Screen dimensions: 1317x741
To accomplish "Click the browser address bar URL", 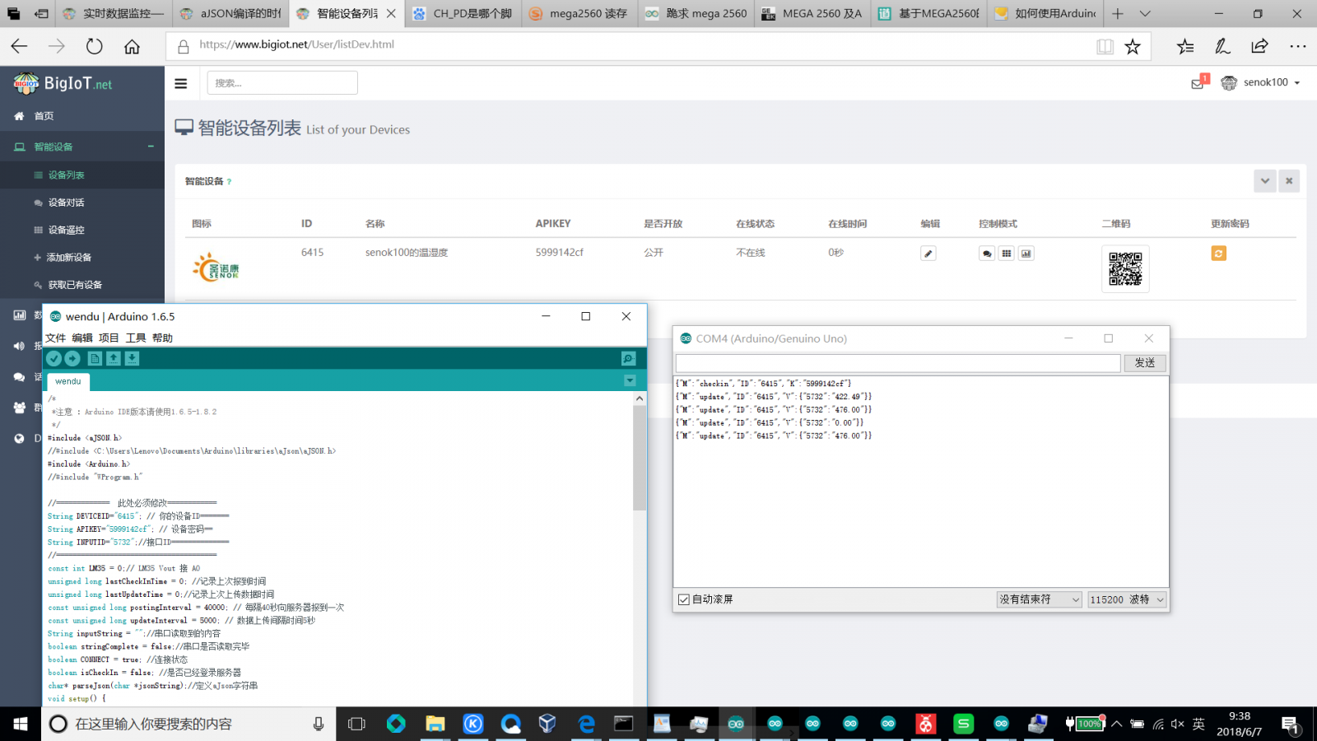I will coord(296,44).
